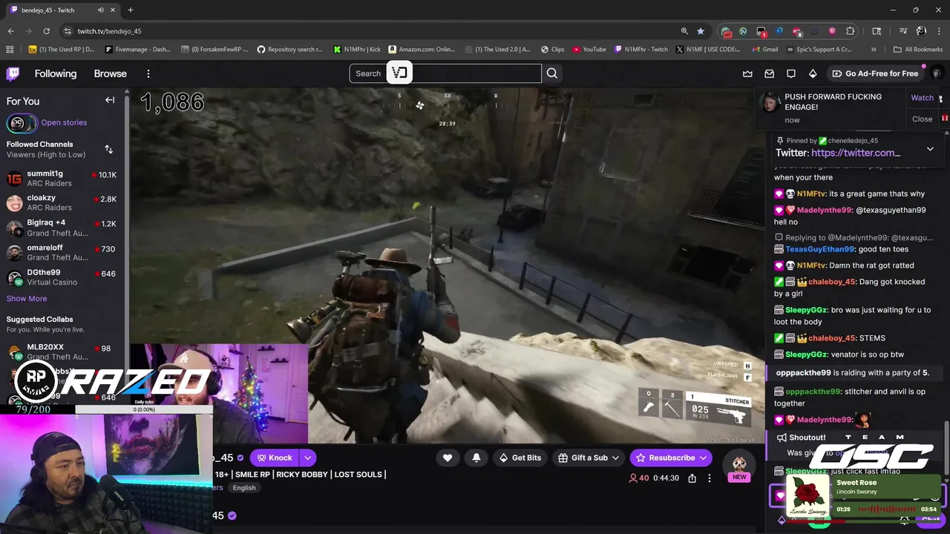Click Go Ad-Free for Free
950x534 pixels.
pos(875,73)
